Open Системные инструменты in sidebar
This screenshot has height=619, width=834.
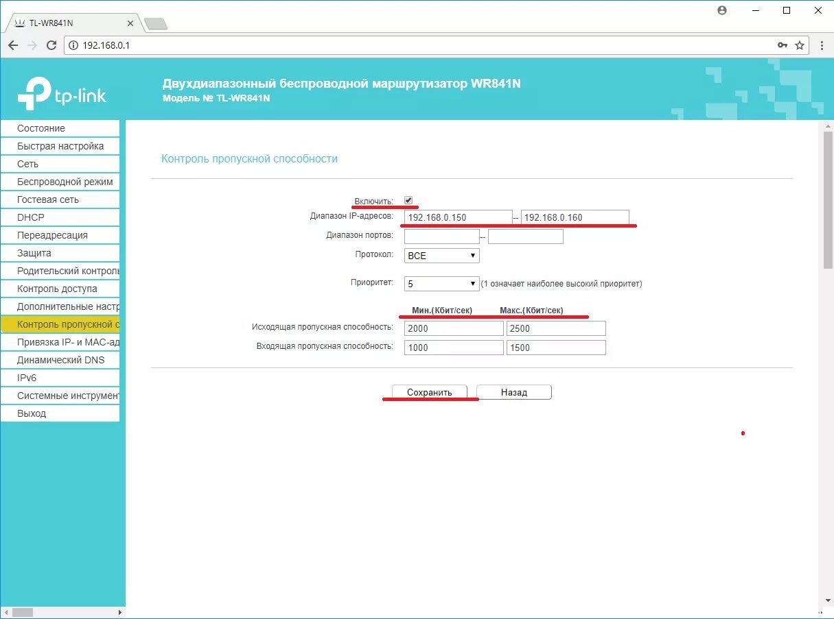[60, 396]
